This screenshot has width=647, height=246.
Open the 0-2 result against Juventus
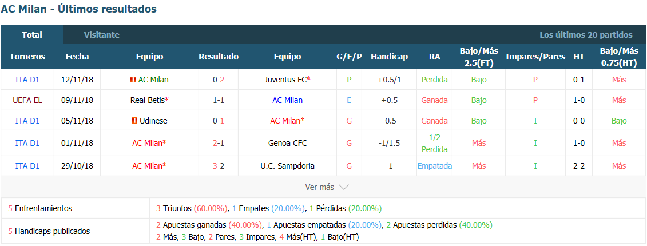point(219,80)
